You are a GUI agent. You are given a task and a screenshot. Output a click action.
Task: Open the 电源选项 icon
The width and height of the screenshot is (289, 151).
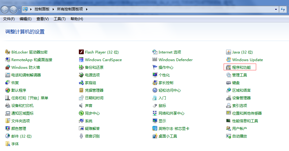(81, 75)
